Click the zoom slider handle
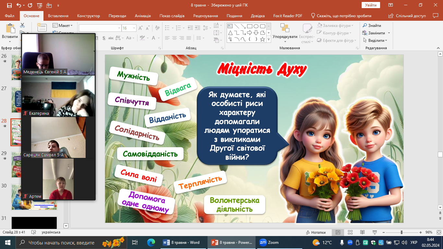Screen dimensions: 443x249 401,232
